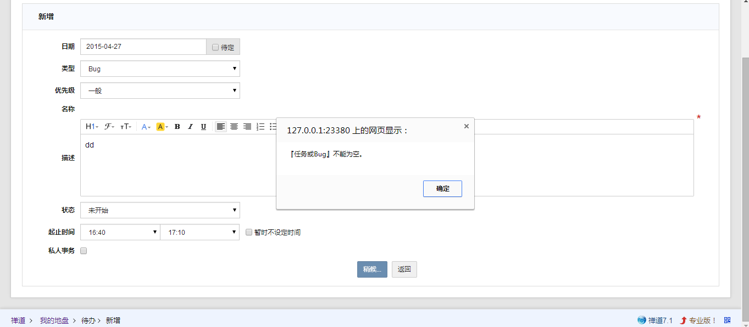Click the date field showing 2015-04-27
This screenshot has width=749, height=327.
tap(143, 47)
